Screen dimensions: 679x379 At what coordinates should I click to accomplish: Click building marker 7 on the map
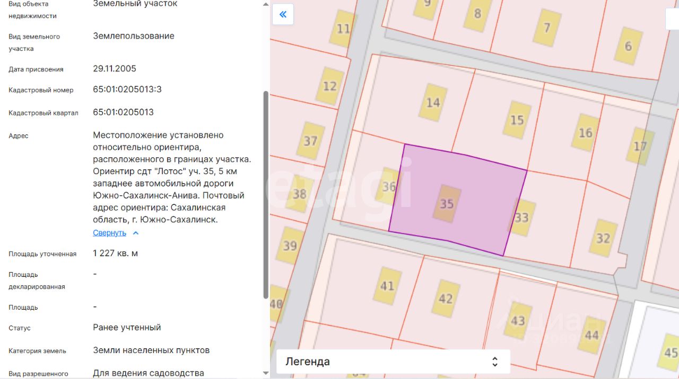tap(546, 28)
